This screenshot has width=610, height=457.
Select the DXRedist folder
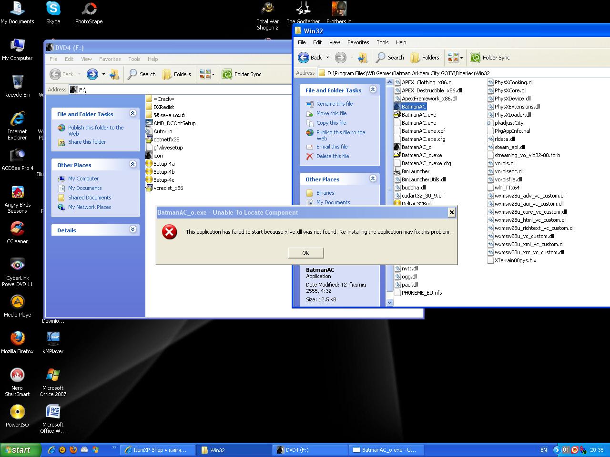(x=163, y=107)
